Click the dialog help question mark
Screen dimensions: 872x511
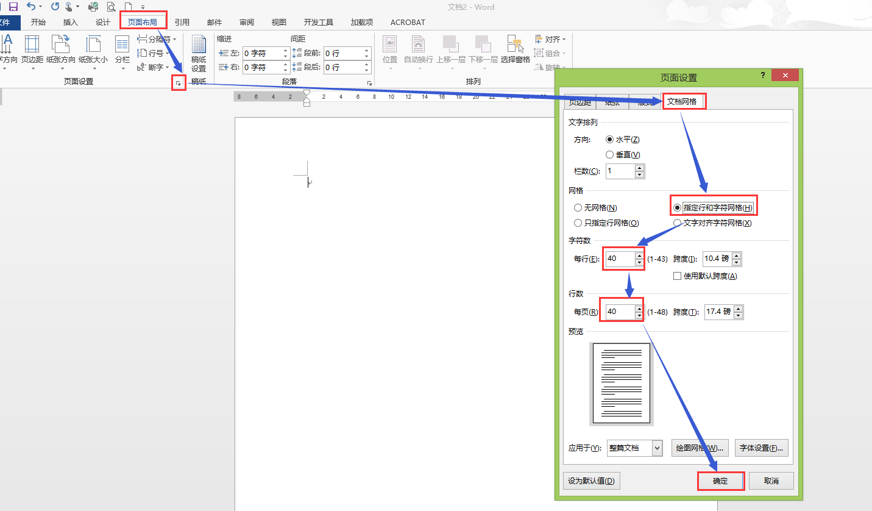click(762, 74)
